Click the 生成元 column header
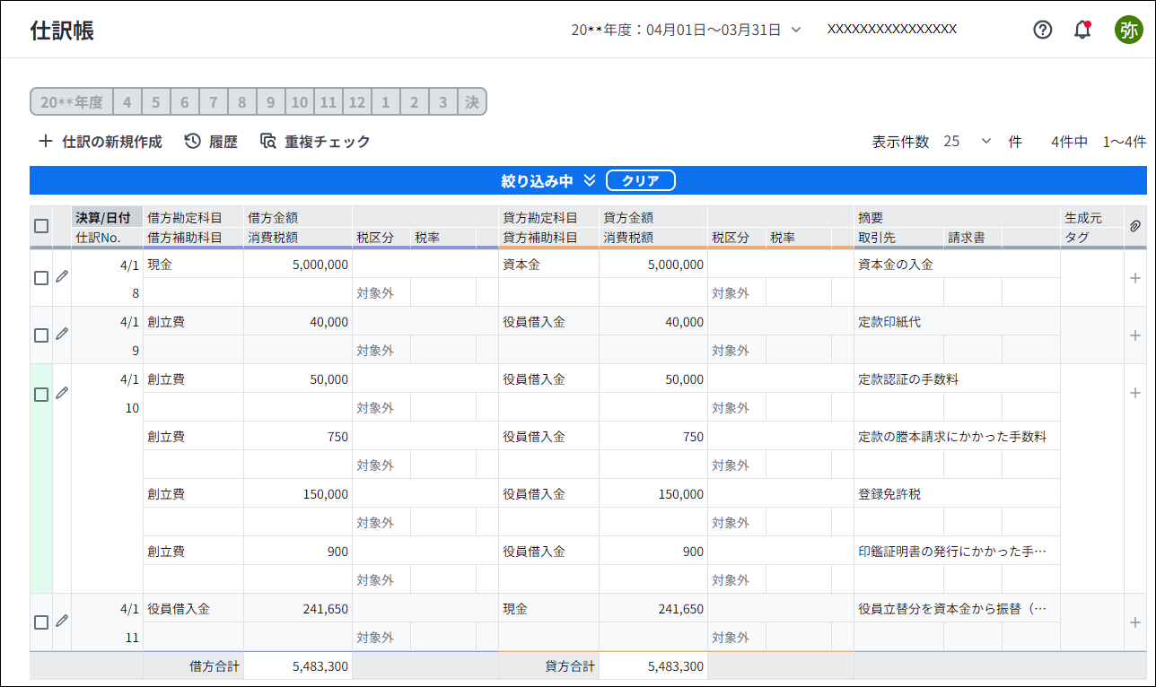This screenshot has height=687, width=1156. click(1091, 217)
